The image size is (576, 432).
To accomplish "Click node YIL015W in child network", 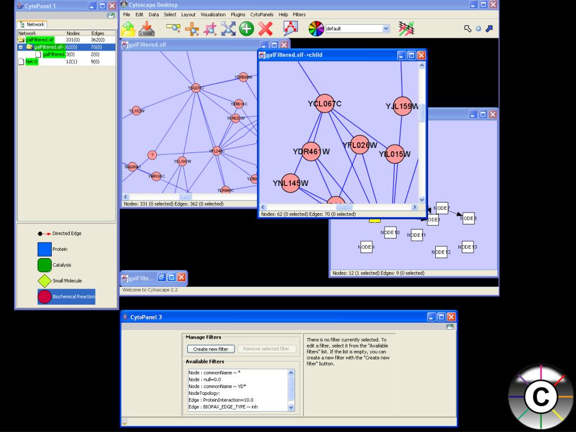I will tap(394, 154).
